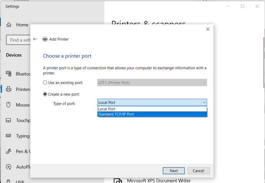265x183 pixels.
Task: Select Use an existing port radio button
Action: click(x=45, y=82)
